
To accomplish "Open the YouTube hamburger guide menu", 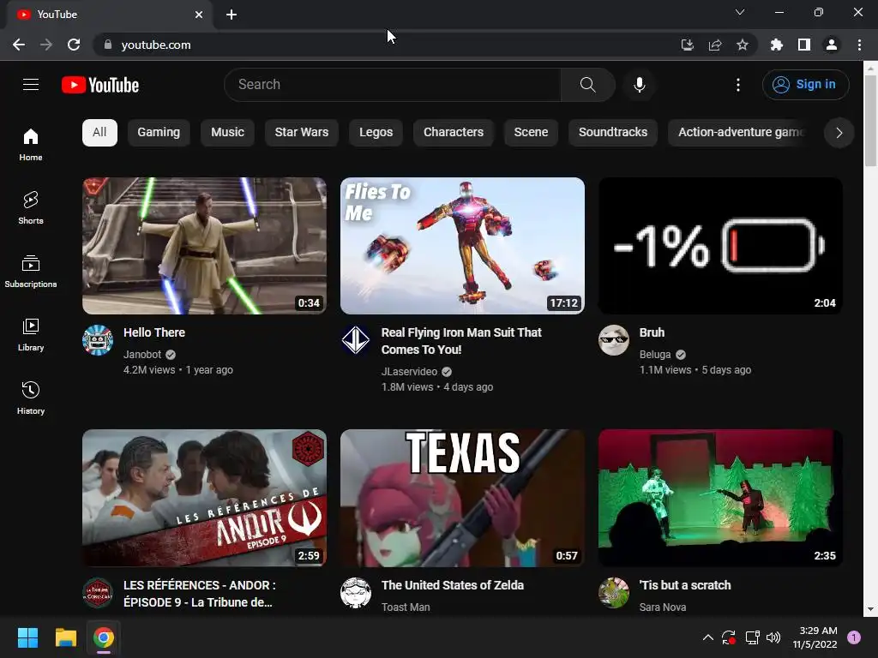I will 31,85.
